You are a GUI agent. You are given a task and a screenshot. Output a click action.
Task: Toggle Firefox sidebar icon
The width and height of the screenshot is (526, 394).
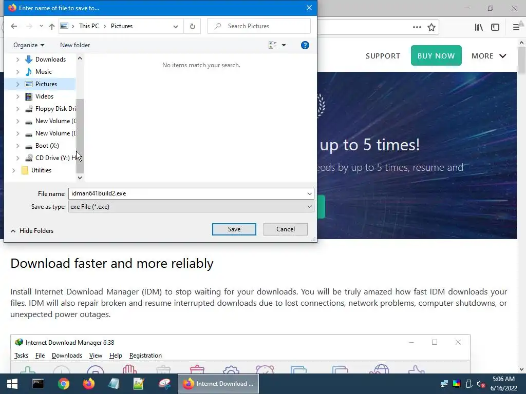click(495, 27)
